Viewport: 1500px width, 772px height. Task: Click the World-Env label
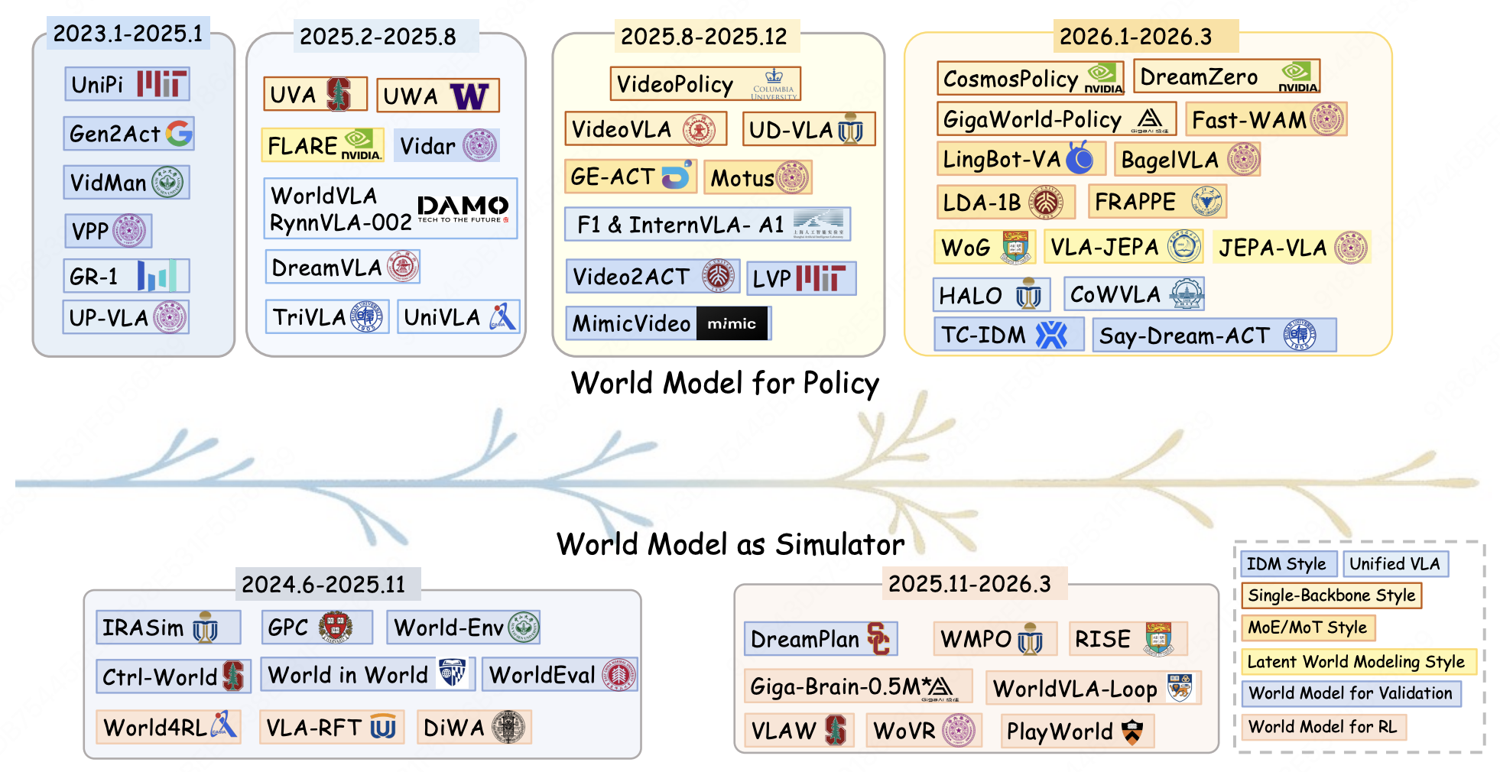(449, 628)
